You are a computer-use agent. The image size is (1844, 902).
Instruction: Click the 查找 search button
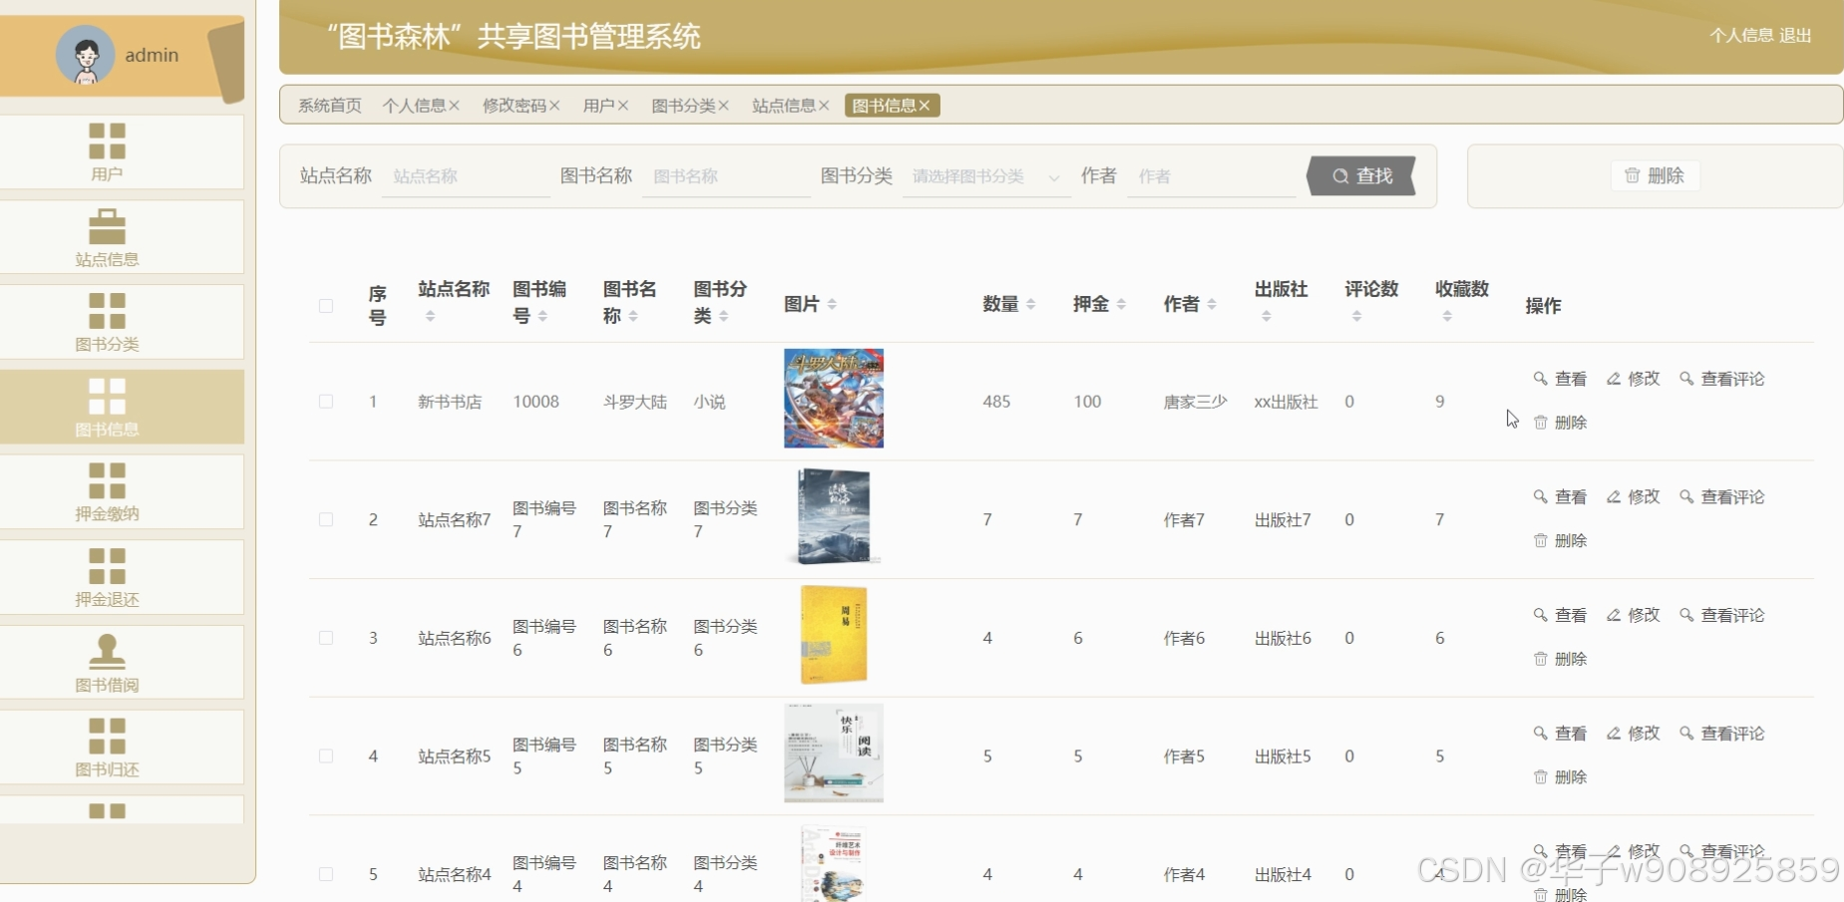coord(1362,176)
